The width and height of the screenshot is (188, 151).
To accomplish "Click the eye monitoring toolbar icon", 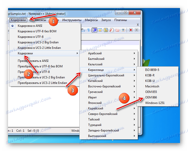I will click(123, 30).
